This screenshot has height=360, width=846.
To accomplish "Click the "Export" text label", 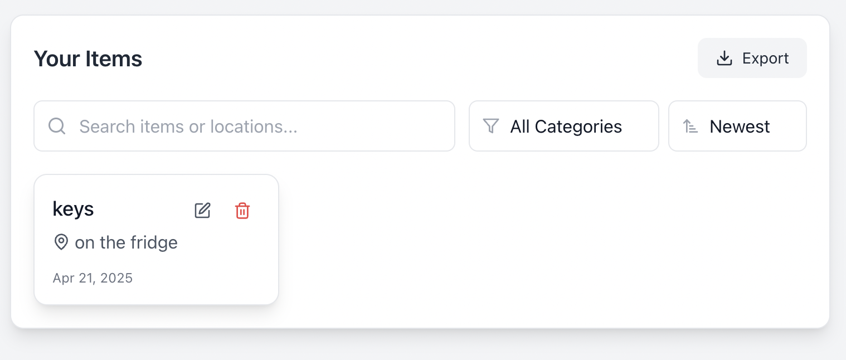I will (765, 59).
